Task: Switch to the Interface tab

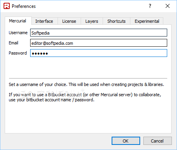Action: point(44,21)
